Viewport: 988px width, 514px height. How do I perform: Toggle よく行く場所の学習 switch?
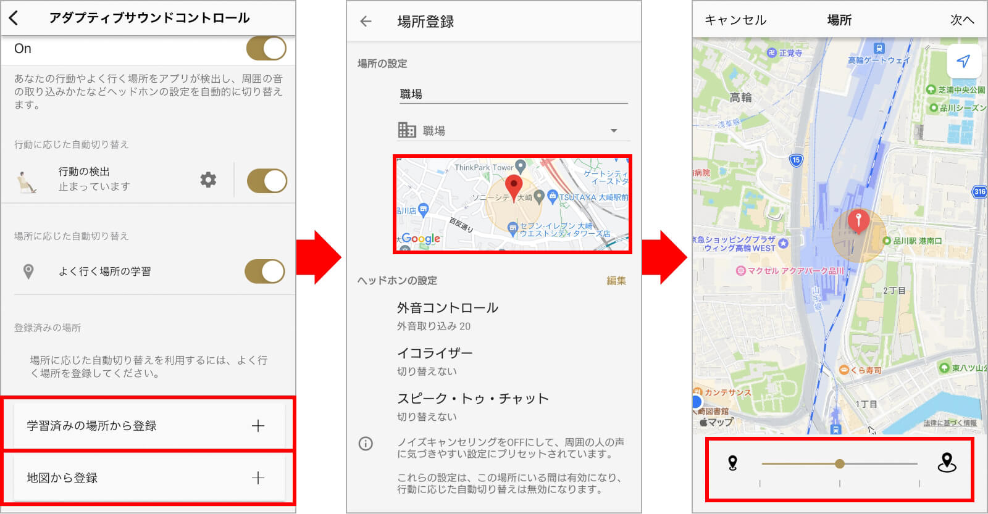265,271
